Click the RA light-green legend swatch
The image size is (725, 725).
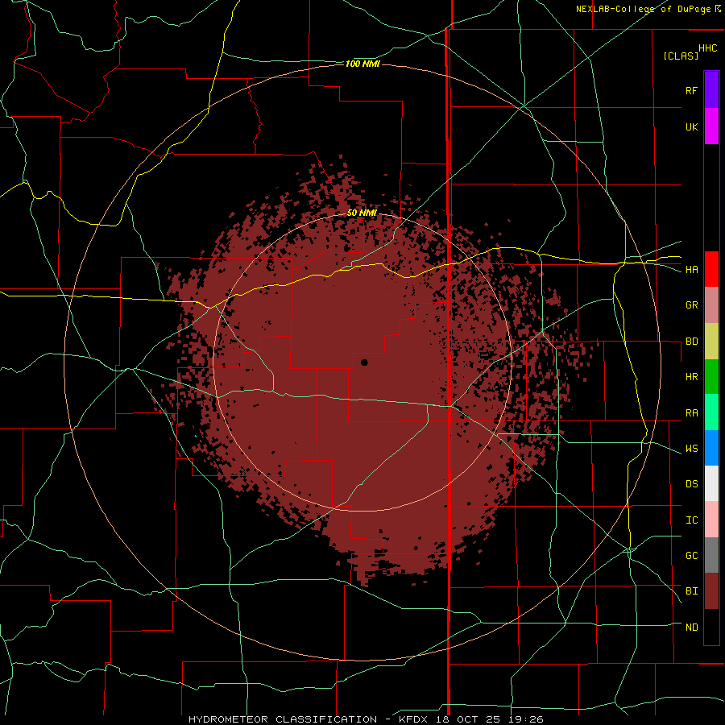[x=711, y=412]
